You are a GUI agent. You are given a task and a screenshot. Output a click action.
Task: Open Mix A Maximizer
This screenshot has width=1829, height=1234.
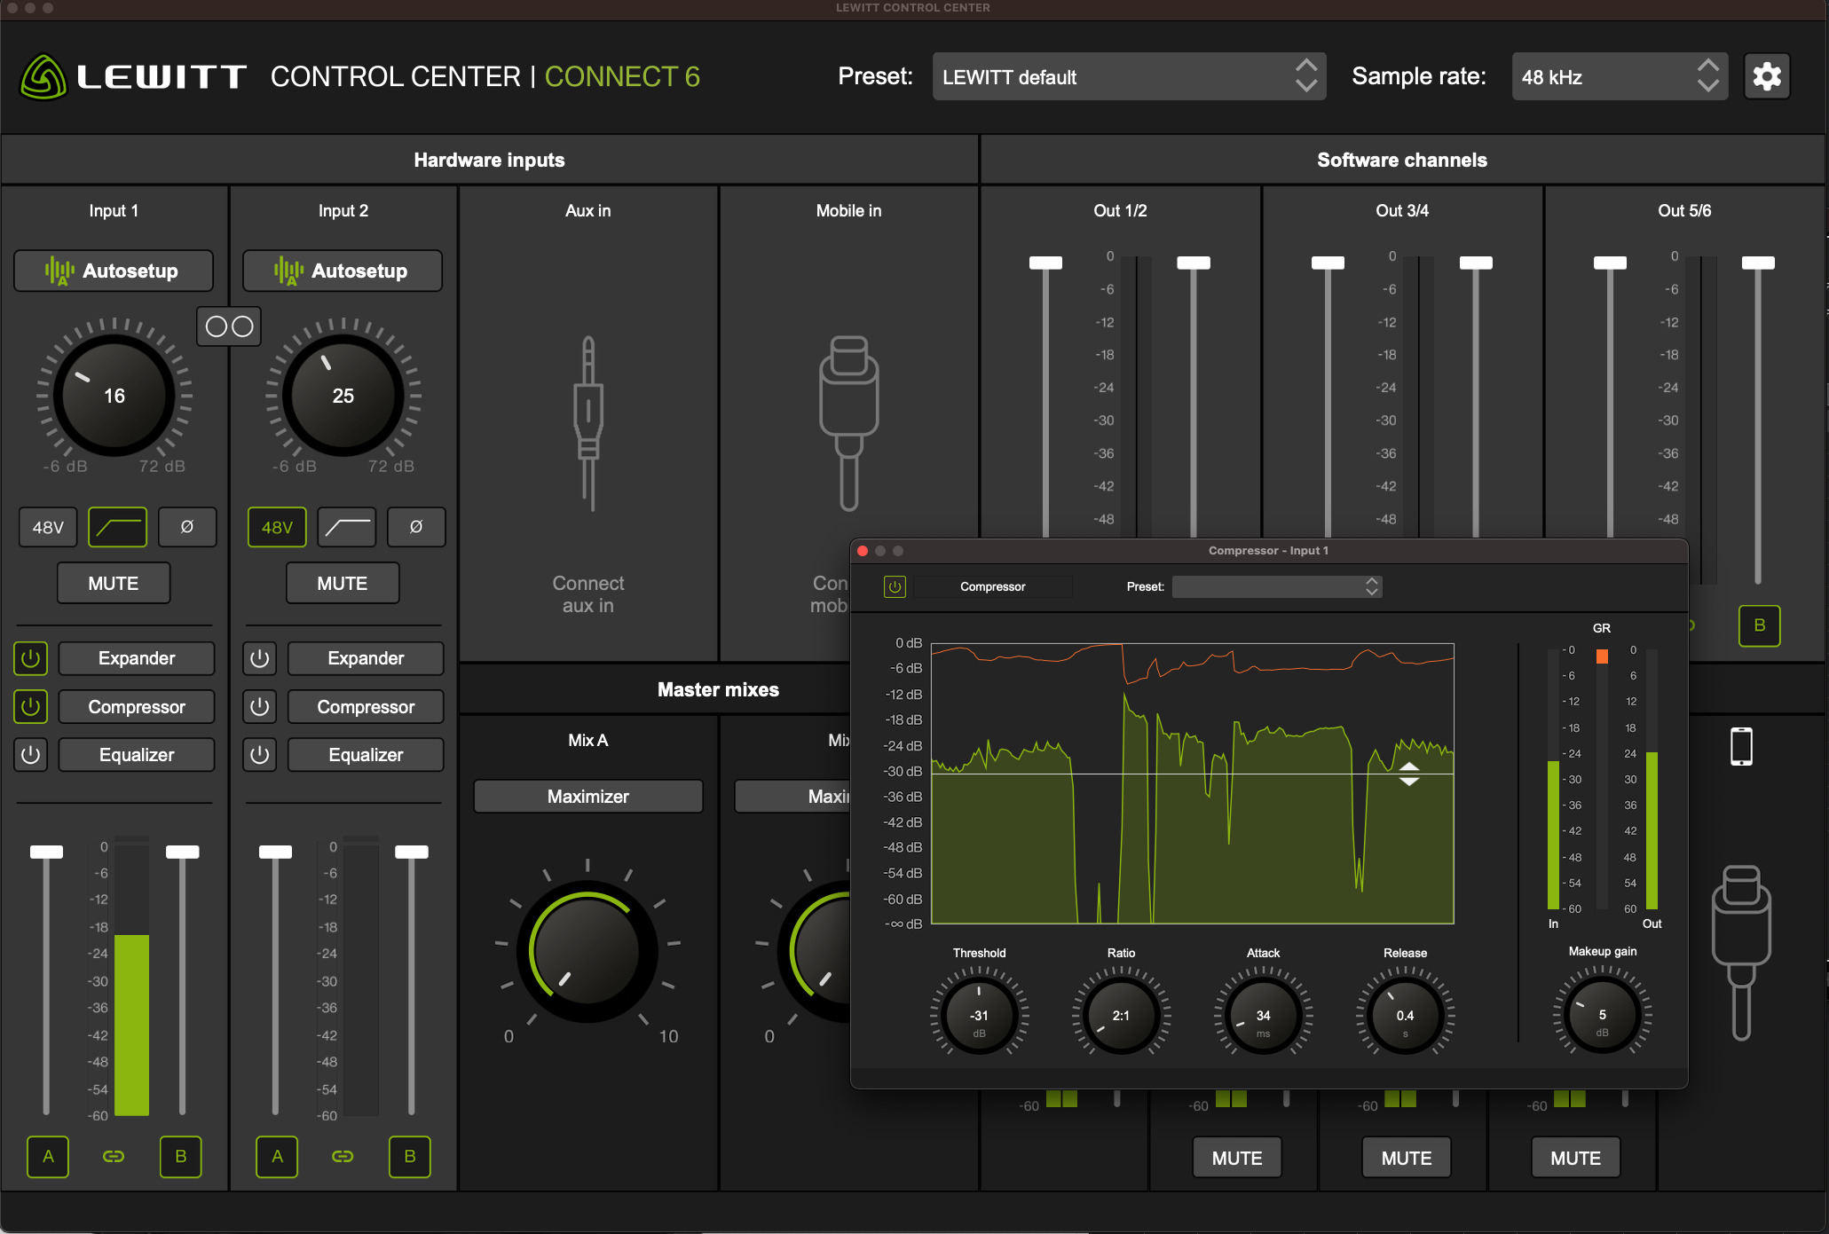(x=587, y=797)
